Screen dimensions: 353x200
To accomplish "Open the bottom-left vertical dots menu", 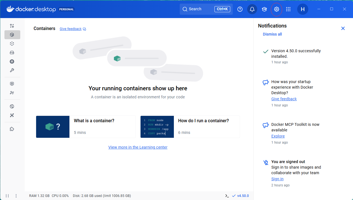I will (16, 196).
